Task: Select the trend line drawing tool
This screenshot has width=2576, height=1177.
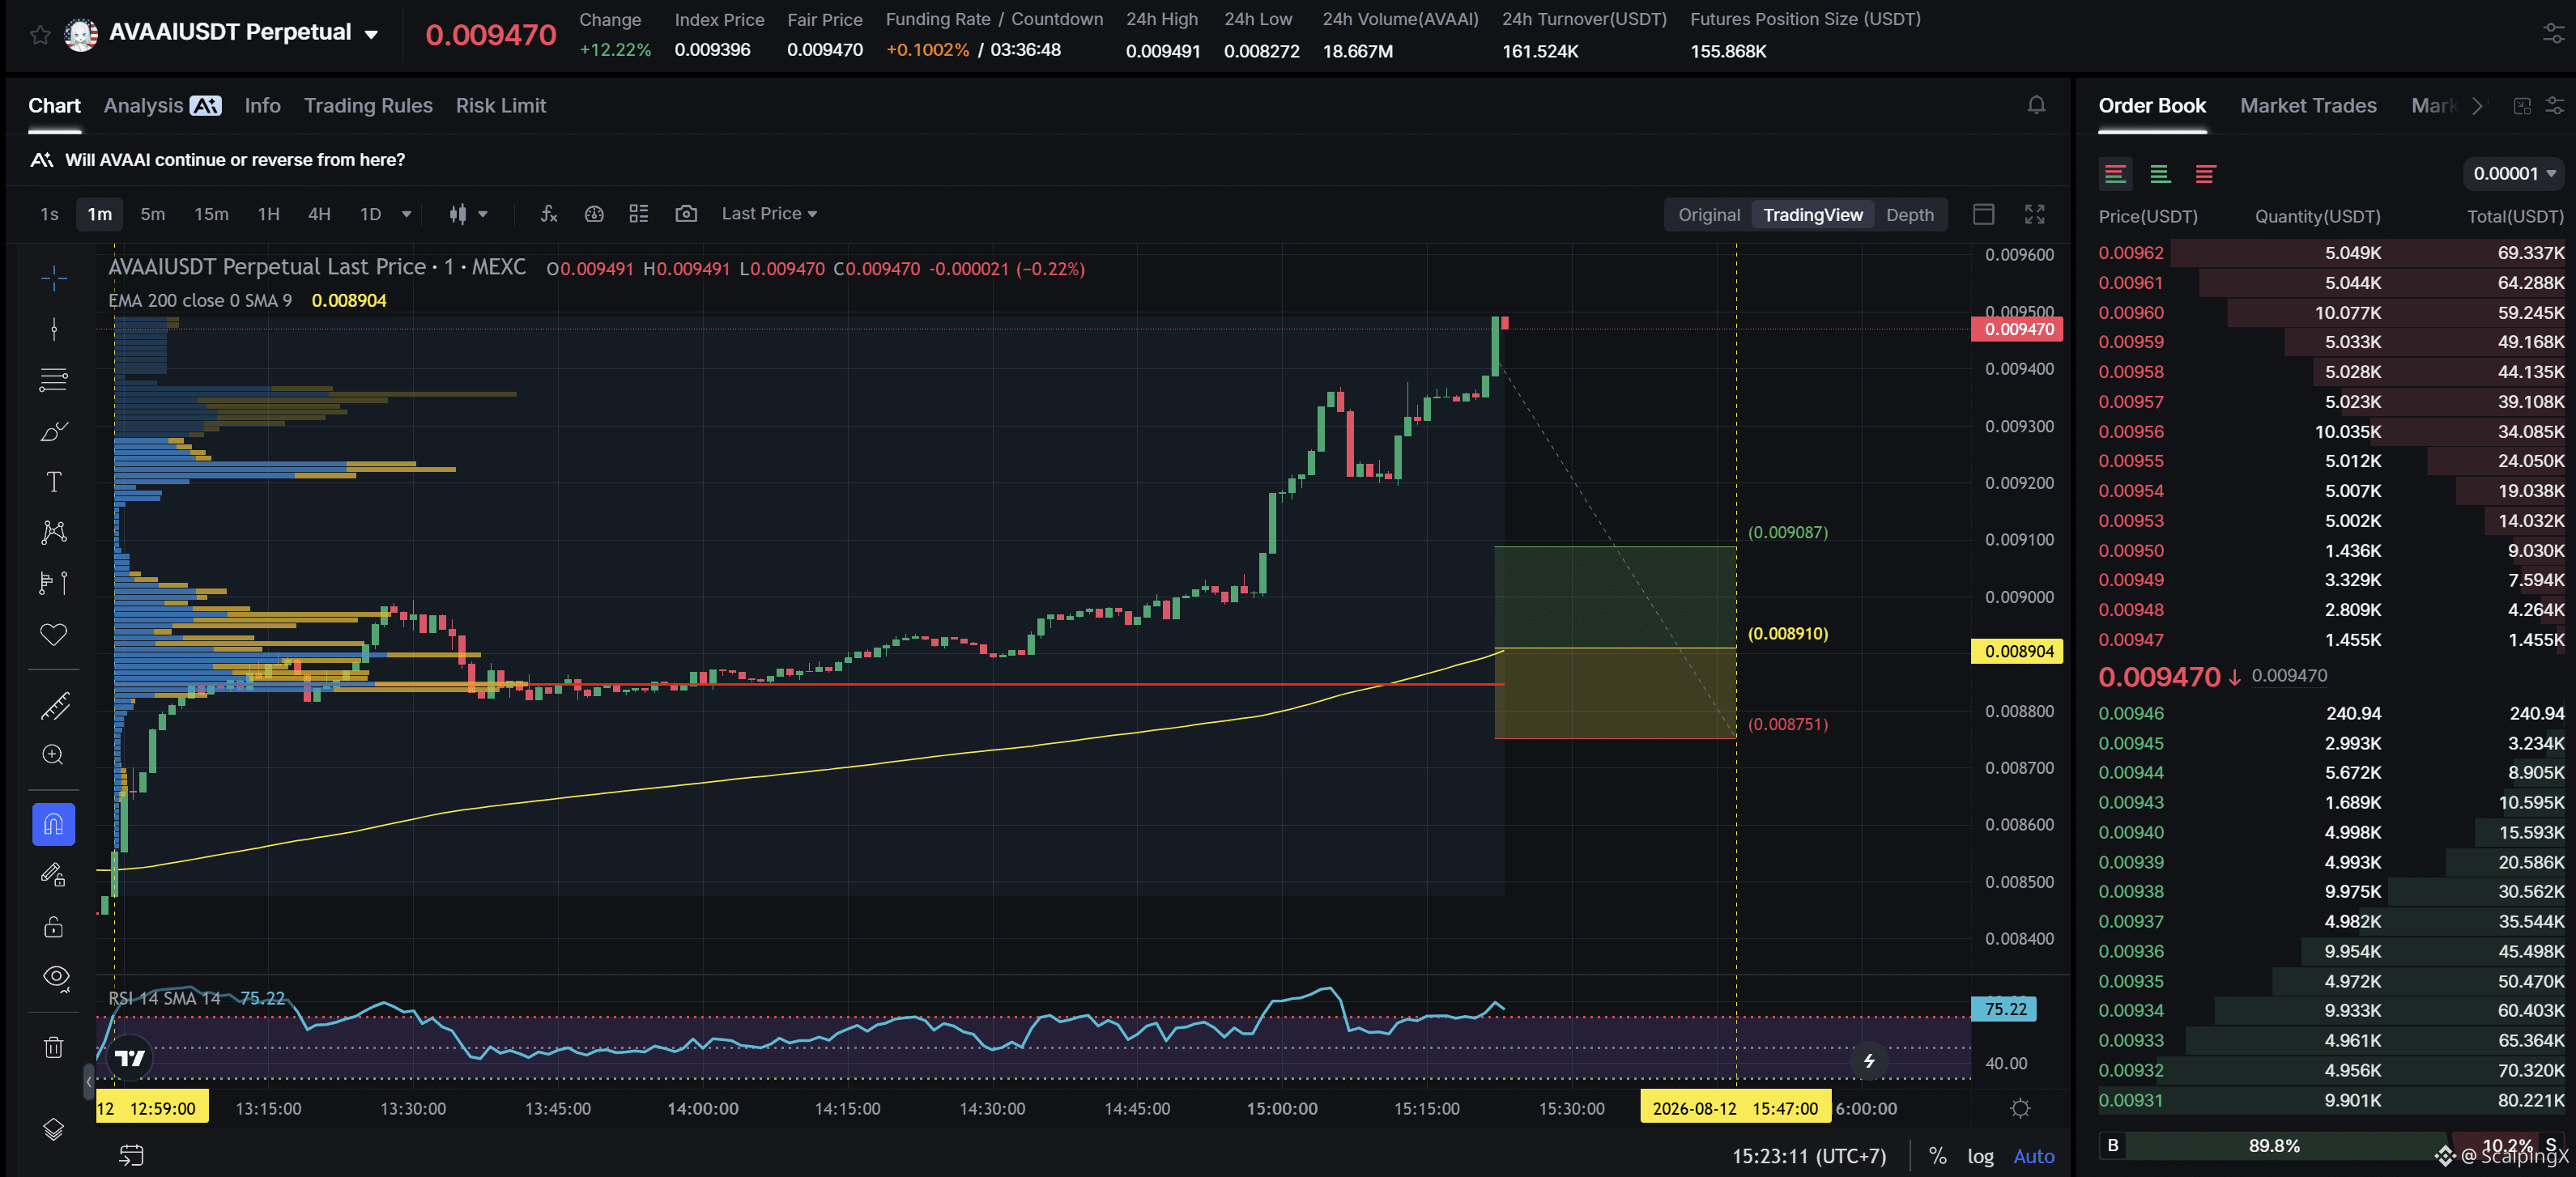Action: tap(54, 329)
